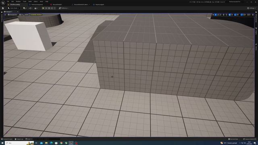Viewport: 258px width, 145px height.
Task: Toggle world/local coordinate space
Action: (x=223, y=15)
